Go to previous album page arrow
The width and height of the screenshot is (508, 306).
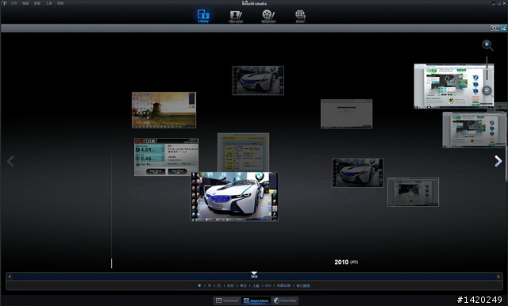point(10,161)
